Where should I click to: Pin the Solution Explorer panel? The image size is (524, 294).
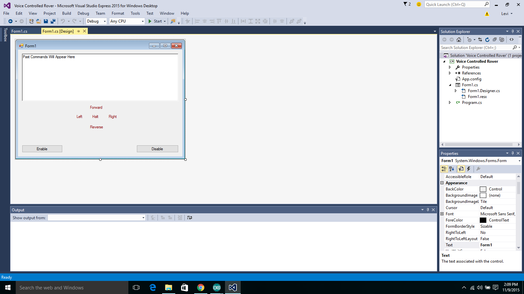[513, 31]
